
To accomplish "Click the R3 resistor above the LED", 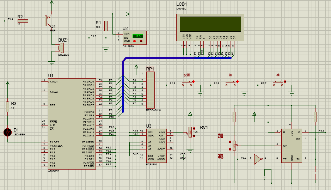I will (x=7, y=107).
